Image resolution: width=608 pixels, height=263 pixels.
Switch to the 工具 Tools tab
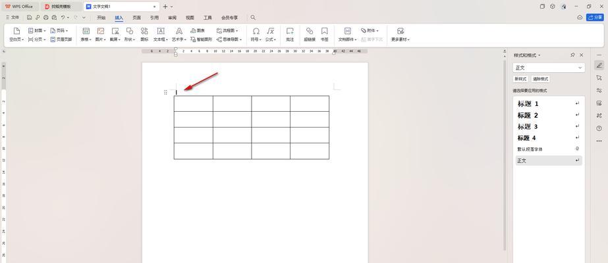tap(208, 18)
